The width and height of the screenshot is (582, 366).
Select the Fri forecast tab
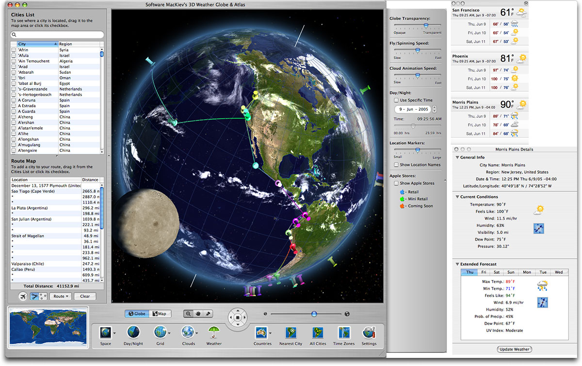coord(483,272)
